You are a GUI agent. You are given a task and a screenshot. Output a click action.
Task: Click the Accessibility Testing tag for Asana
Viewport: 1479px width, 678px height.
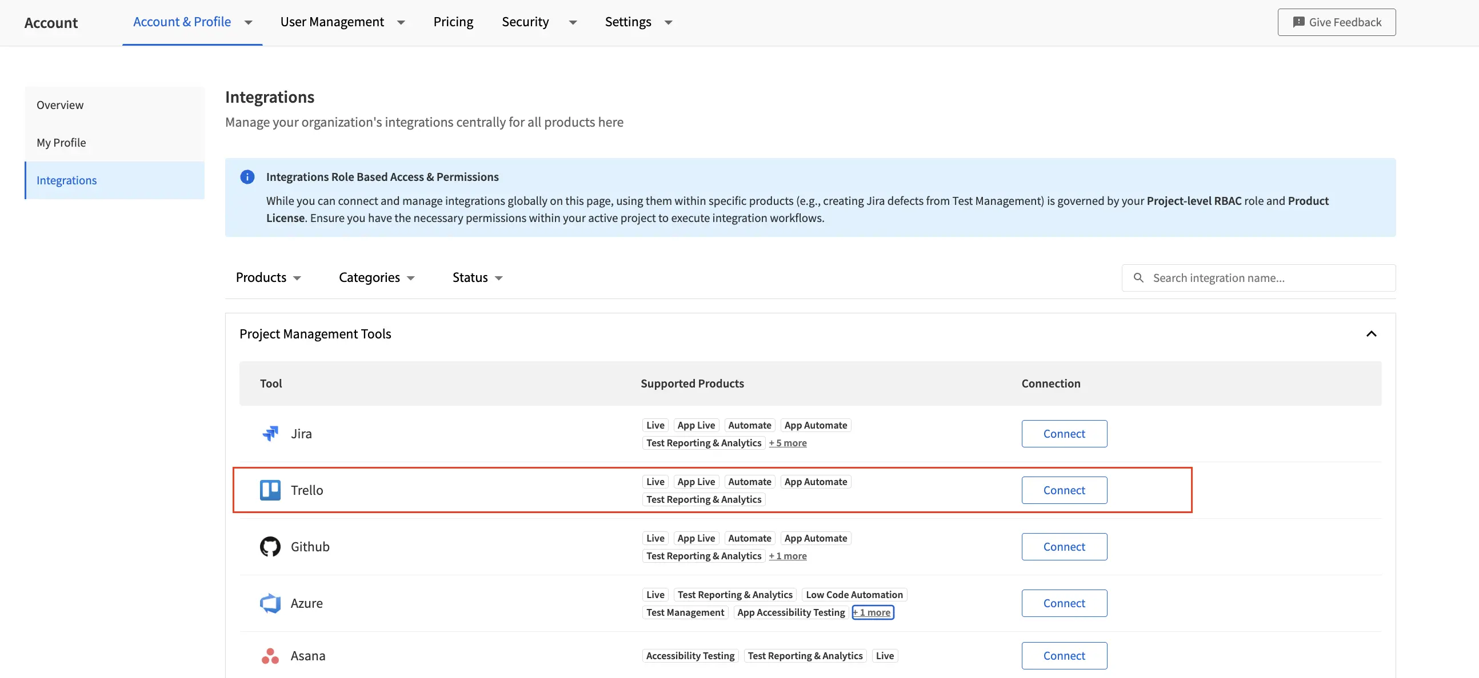point(690,656)
